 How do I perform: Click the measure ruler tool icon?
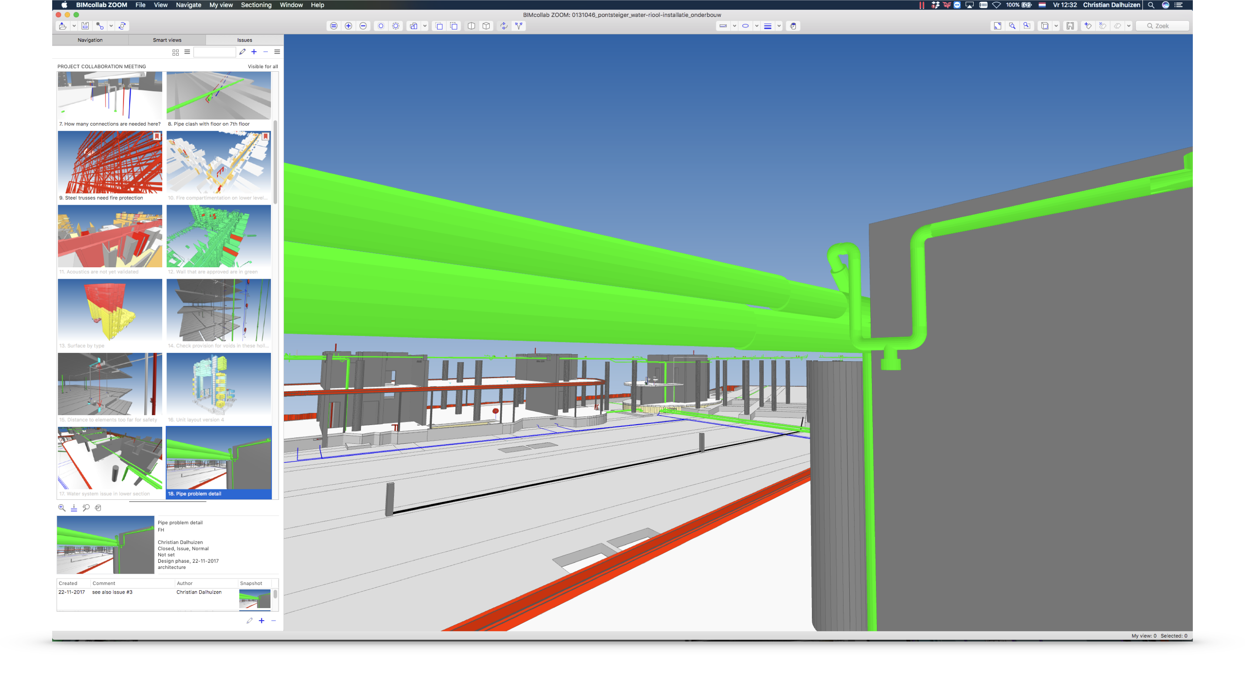click(x=723, y=26)
